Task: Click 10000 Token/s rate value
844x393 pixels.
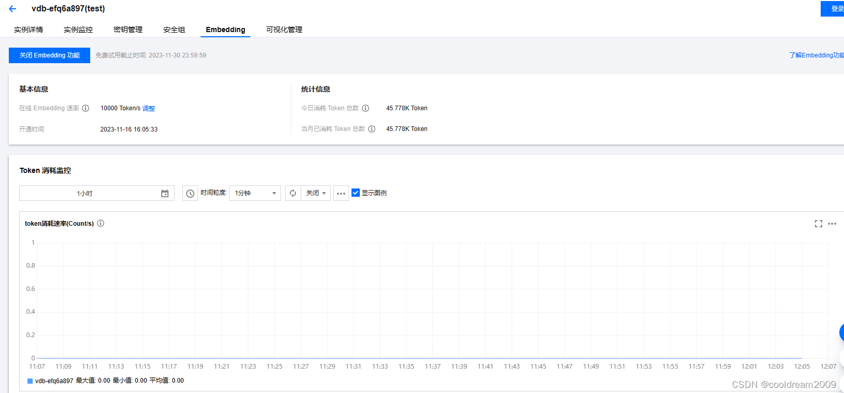Action: point(120,108)
